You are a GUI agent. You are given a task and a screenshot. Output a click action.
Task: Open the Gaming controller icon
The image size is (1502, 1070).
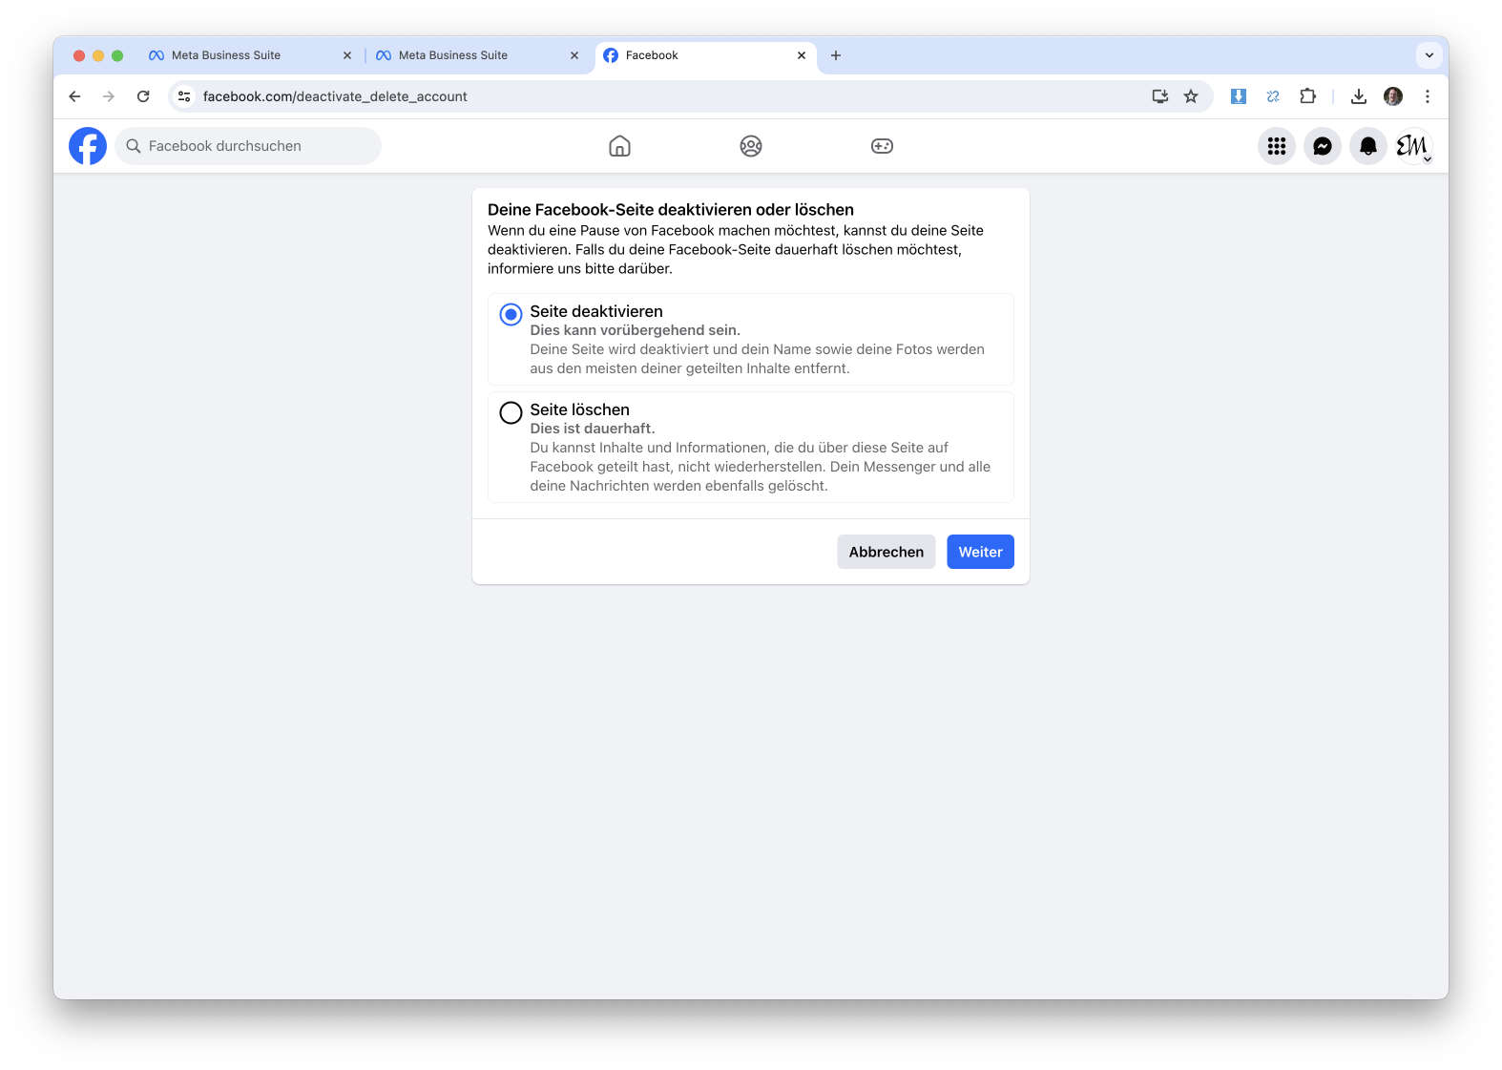[x=882, y=146]
